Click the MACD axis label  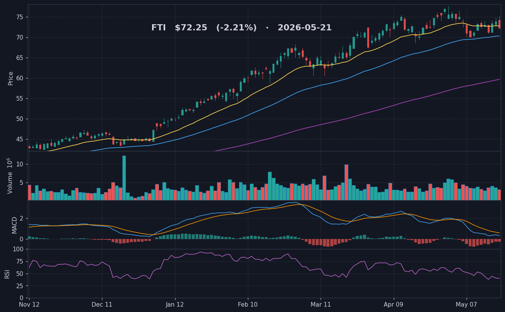point(15,225)
